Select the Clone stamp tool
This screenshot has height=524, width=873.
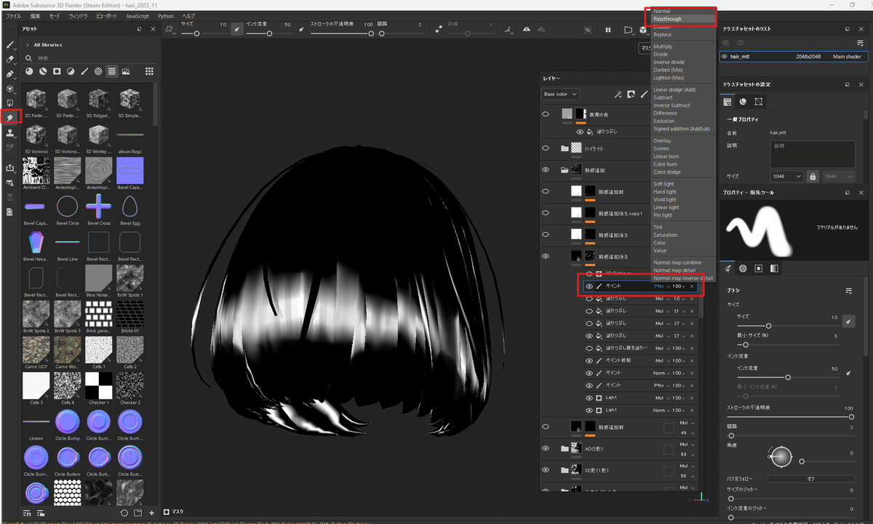click(10, 133)
